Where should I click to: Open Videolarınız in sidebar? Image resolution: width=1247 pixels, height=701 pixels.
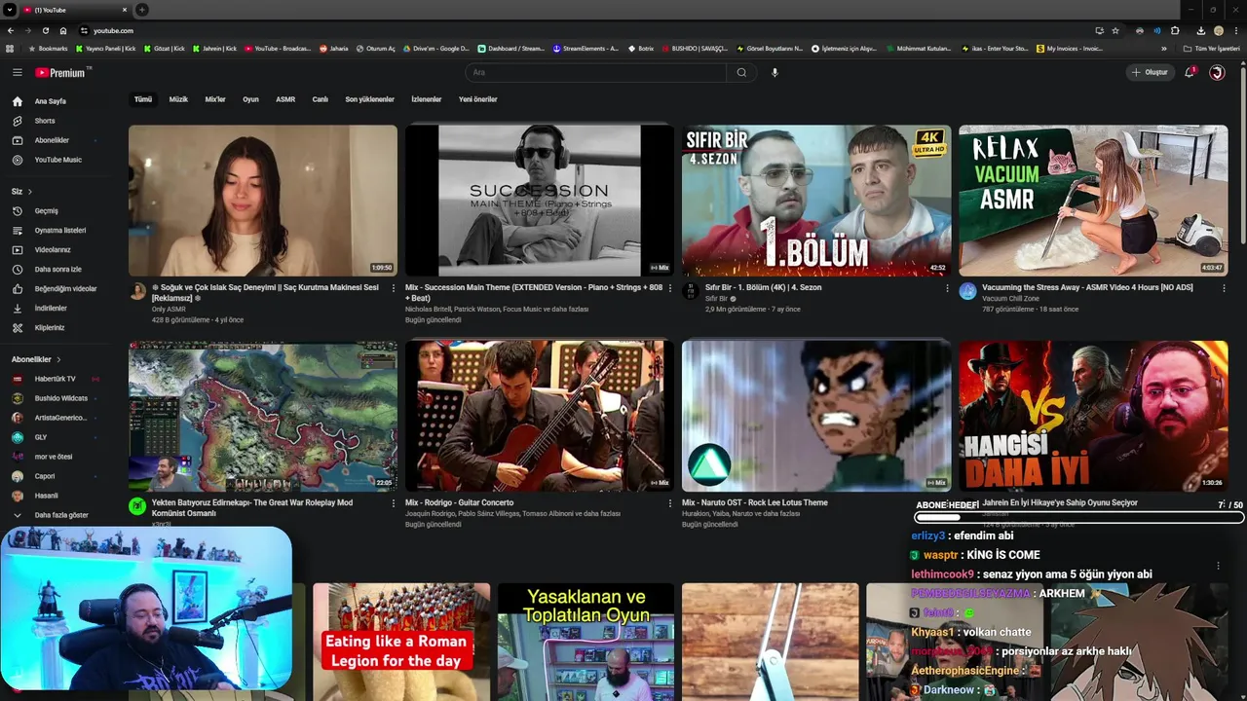(x=55, y=249)
